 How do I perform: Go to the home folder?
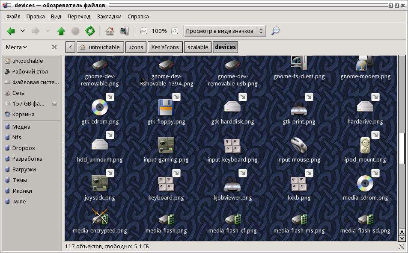[x=110, y=31]
